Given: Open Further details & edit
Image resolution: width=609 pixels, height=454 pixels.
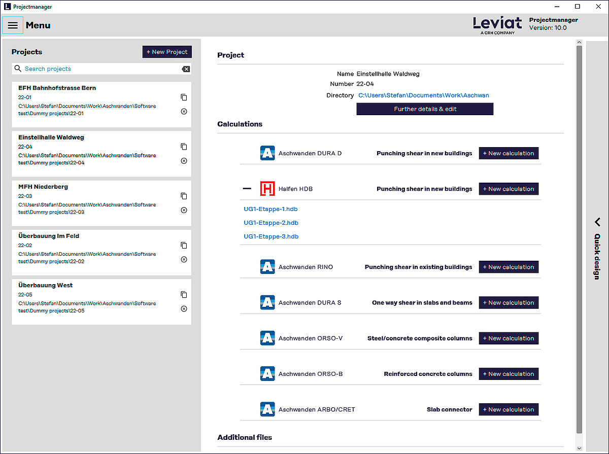Looking at the screenshot, I should [425, 109].
